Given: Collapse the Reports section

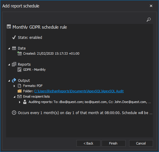Looking at the screenshot, I should click(9, 65).
